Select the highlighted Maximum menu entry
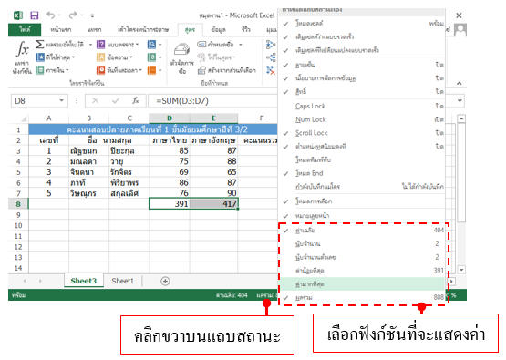 point(361,284)
